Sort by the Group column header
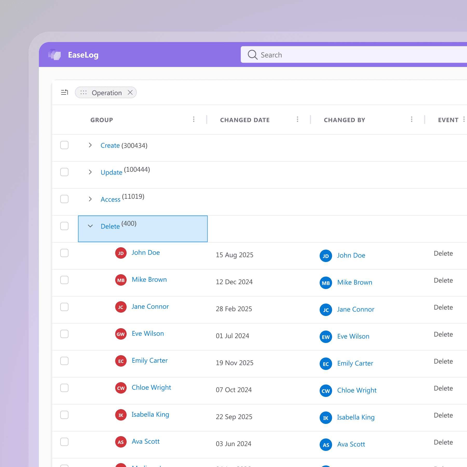The height and width of the screenshot is (467, 467). click(x=102, y=120)
